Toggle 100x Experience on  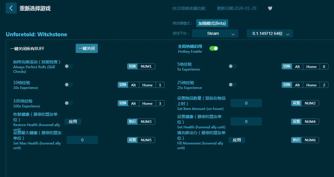(69, 103)
